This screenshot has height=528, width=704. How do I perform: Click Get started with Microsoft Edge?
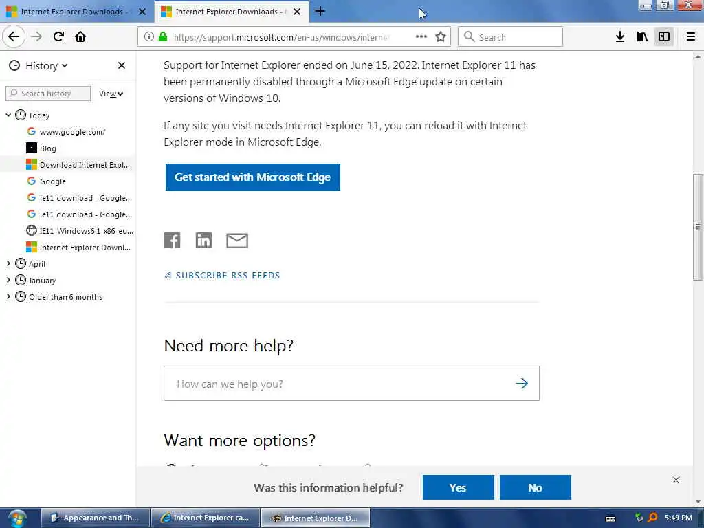point(253,177)
